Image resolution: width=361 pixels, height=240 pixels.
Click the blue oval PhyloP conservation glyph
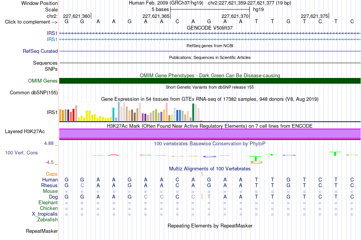[x=209, y=157]
